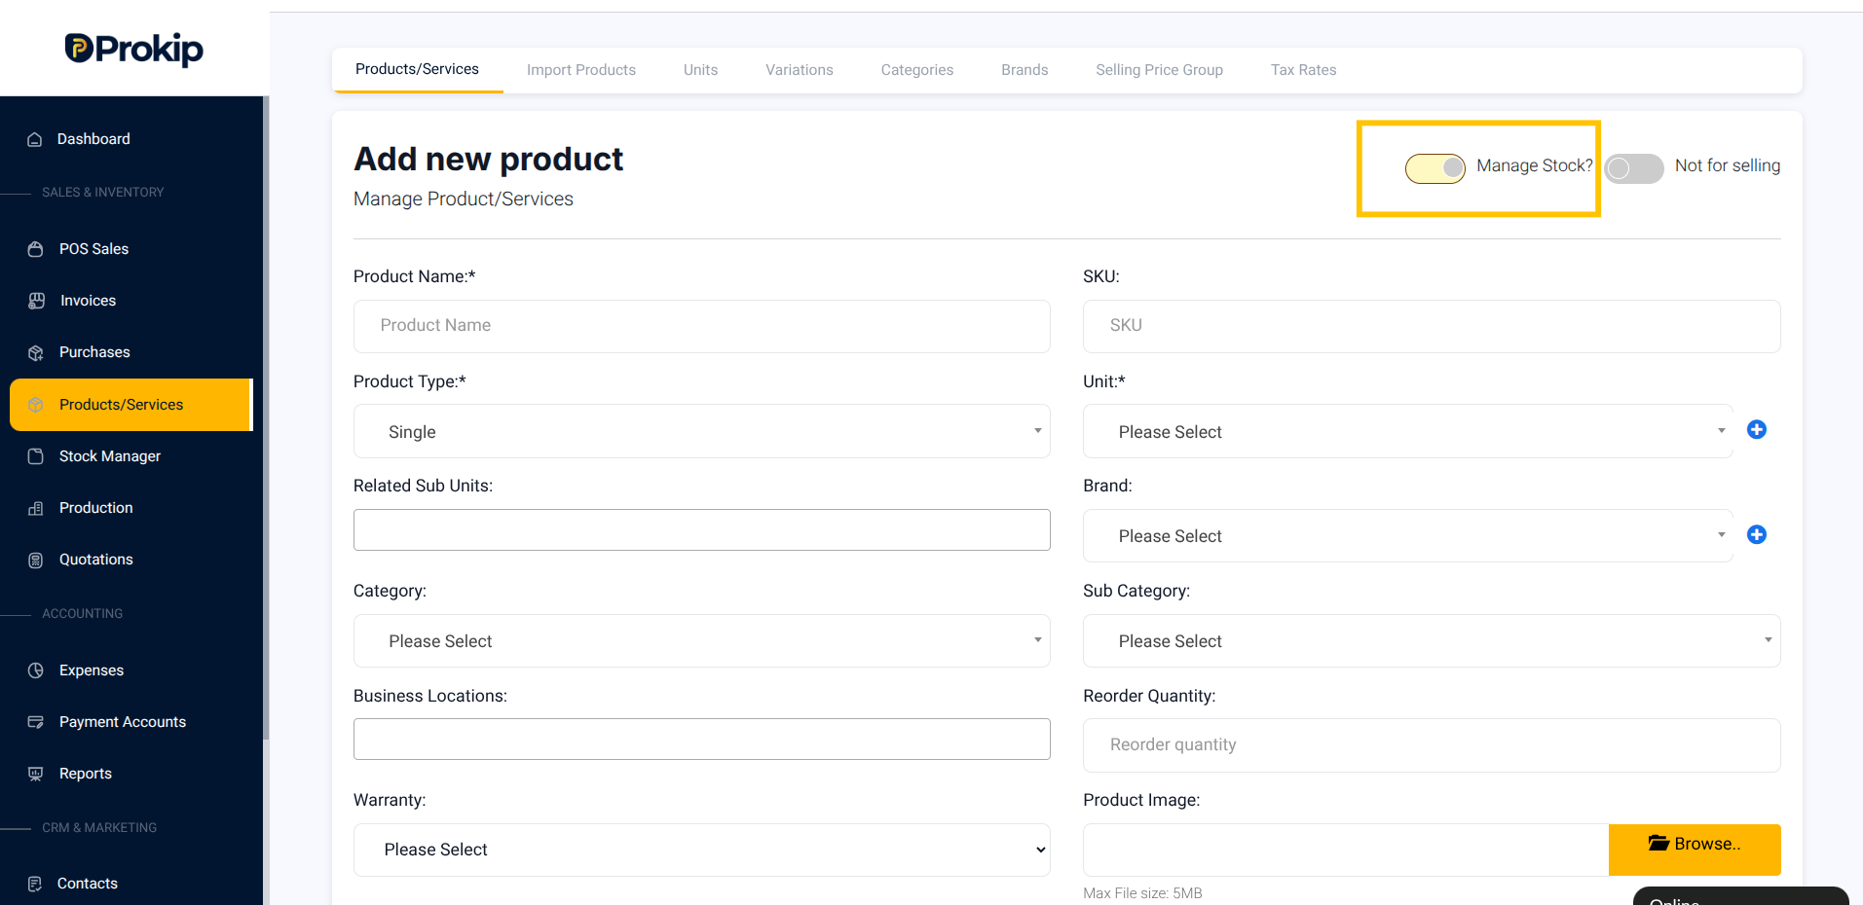This screenshot has width=1863, height=905.
Task: Open the Brand dropdown
Action: click(1408, 535)
